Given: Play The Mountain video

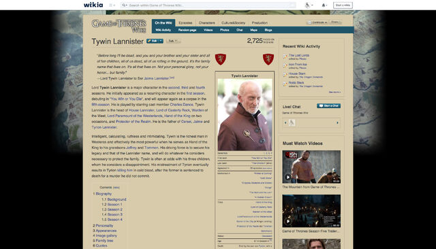Looking at the screenshot, I should click(287, 177).
